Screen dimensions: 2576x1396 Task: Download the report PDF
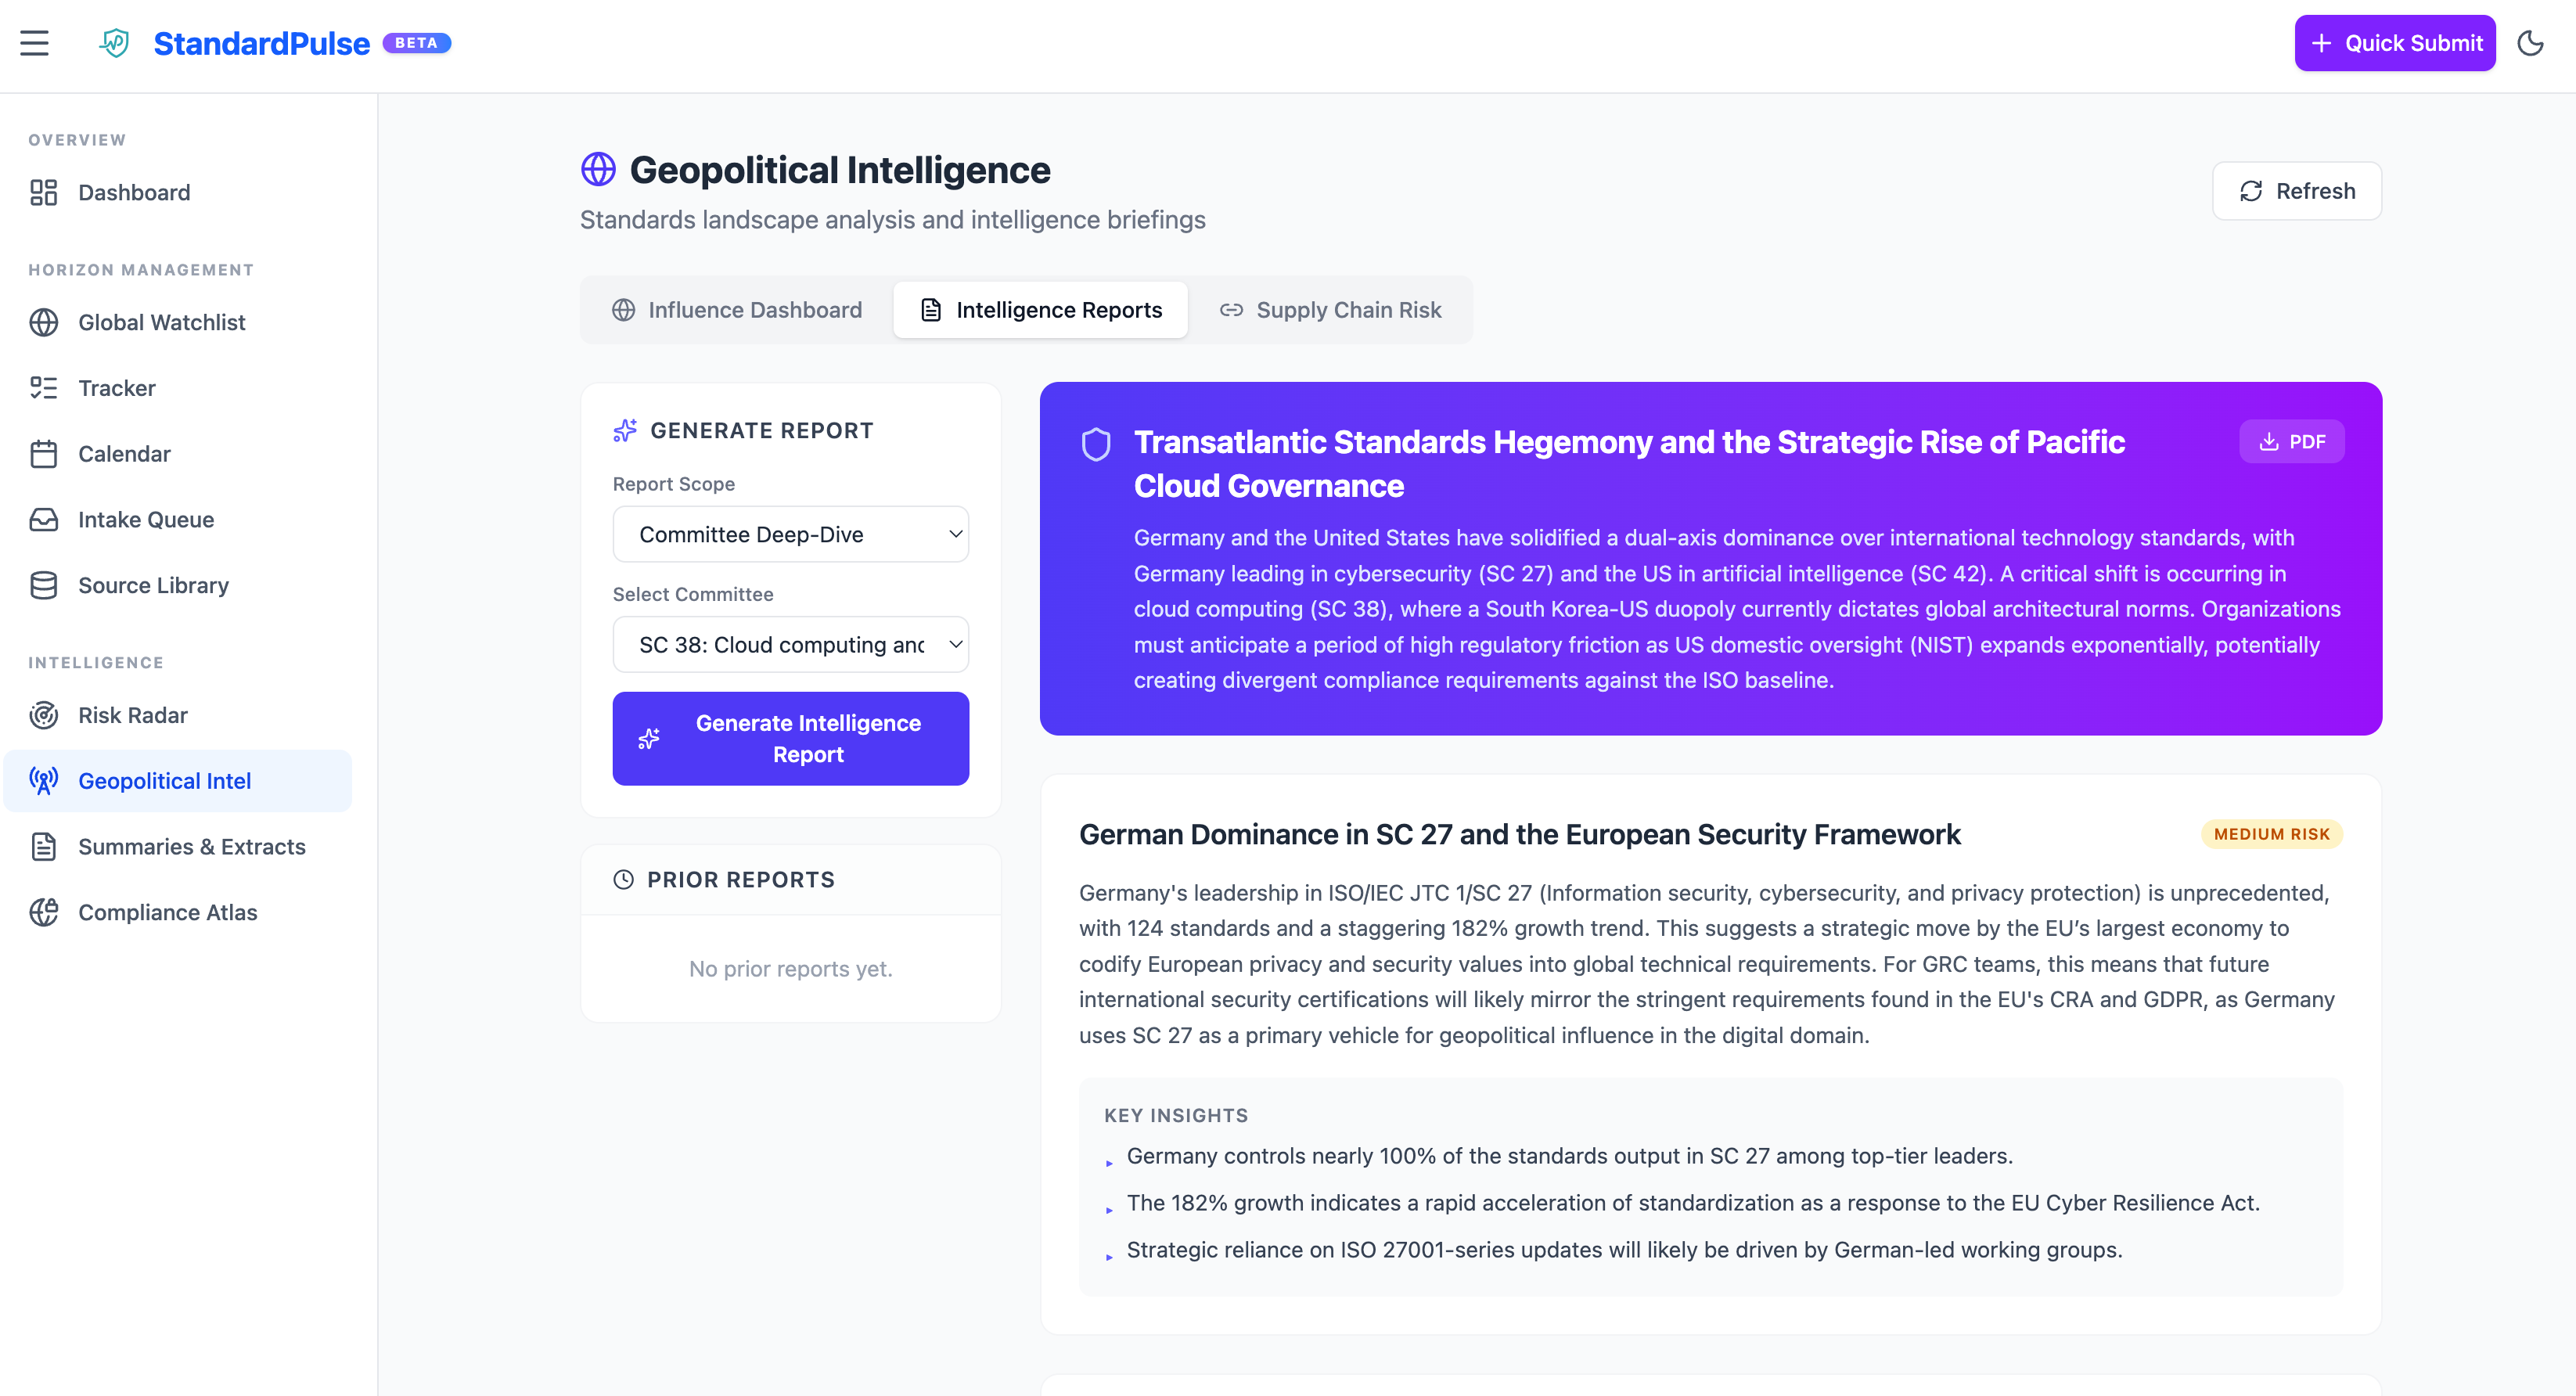pos(2291,441)
